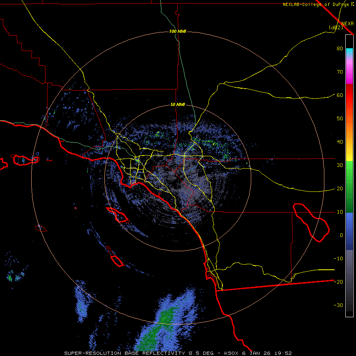The width and height of the screenshot is (356, 356).
Task: Pick the gray segment of the color bar
Action: pos(349,280)
